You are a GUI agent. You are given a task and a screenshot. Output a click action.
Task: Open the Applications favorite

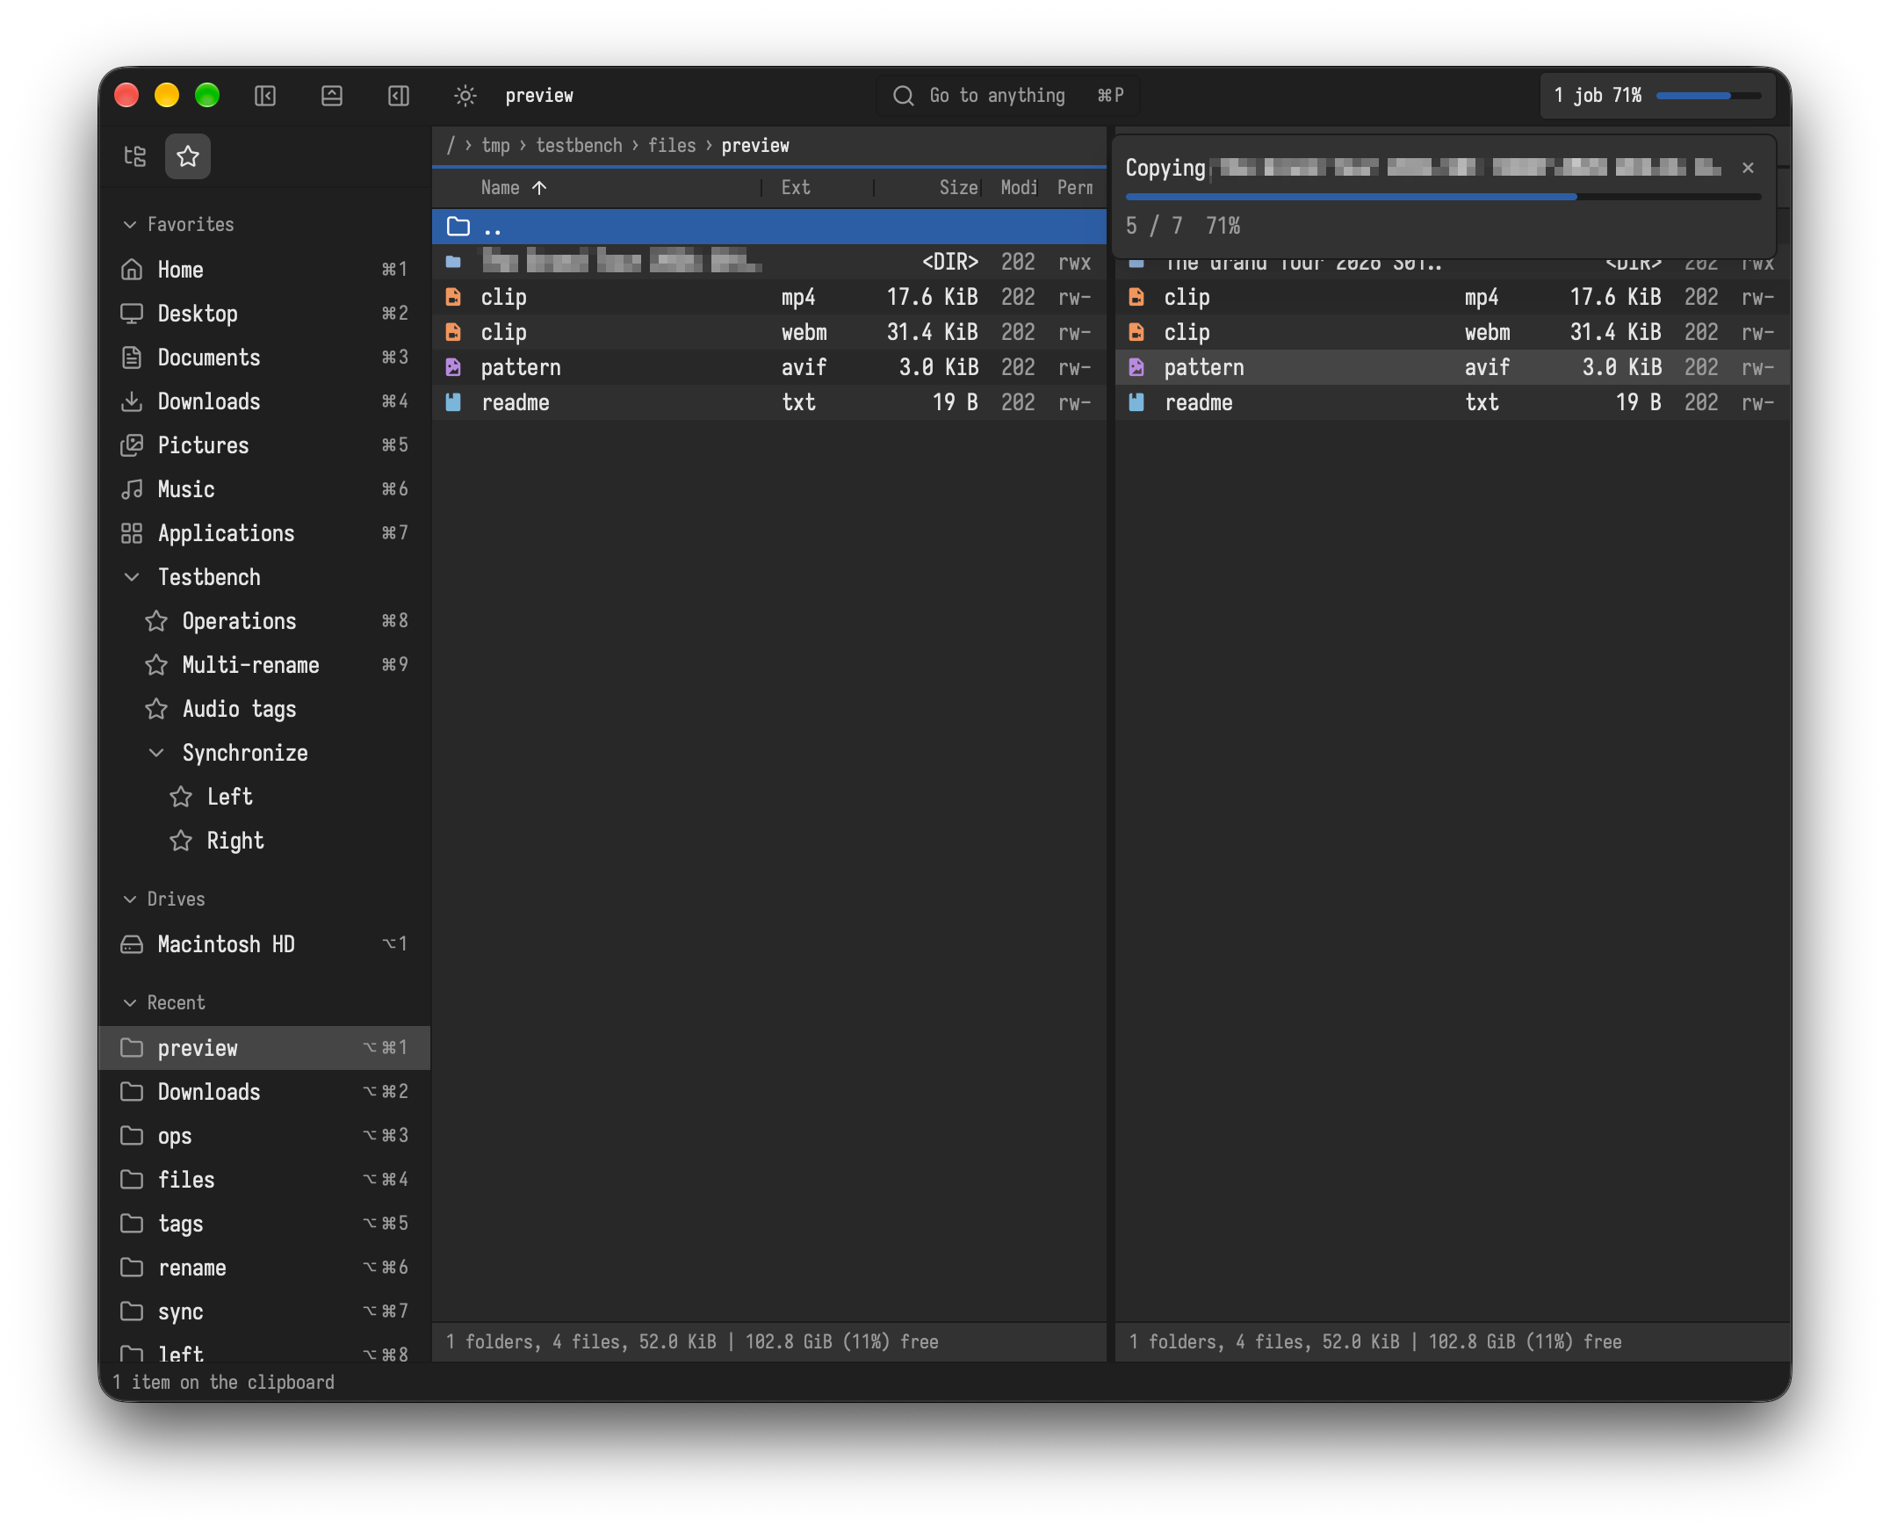(x=264, y=533)
